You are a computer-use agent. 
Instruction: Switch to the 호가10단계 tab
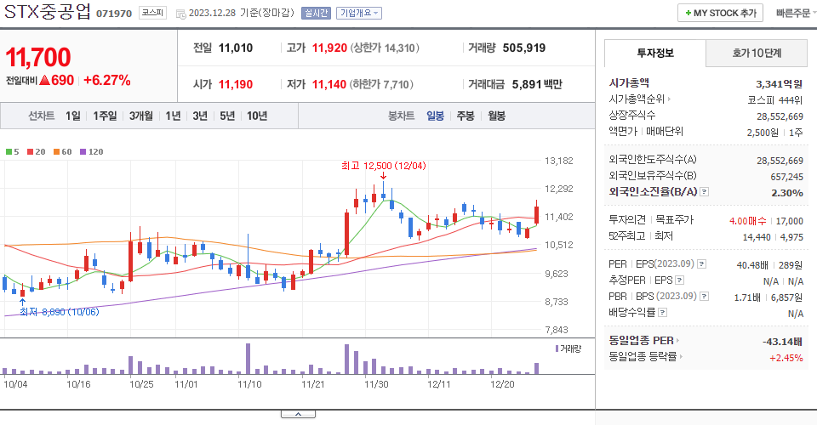click(757, 53)
